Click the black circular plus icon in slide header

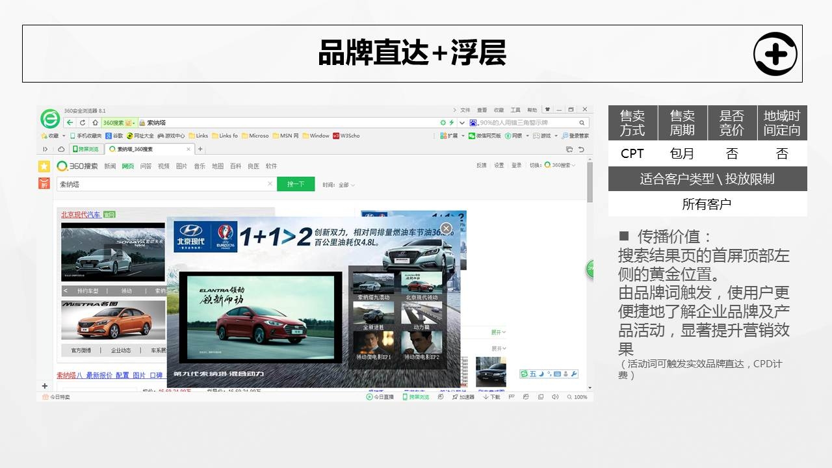tap(775, 54)
